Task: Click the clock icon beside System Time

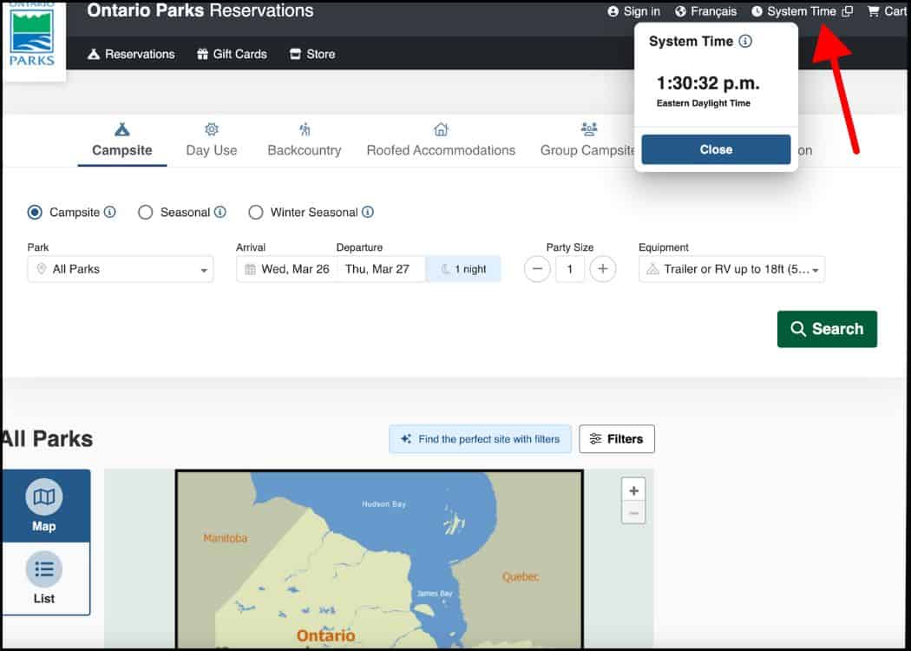Action: pyautogui.click(x=757, y=11)
